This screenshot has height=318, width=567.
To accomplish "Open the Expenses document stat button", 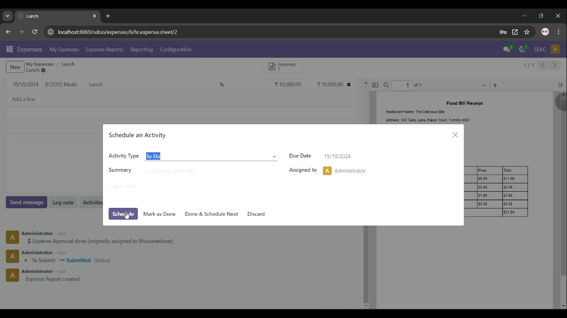I will pos(283,67).
